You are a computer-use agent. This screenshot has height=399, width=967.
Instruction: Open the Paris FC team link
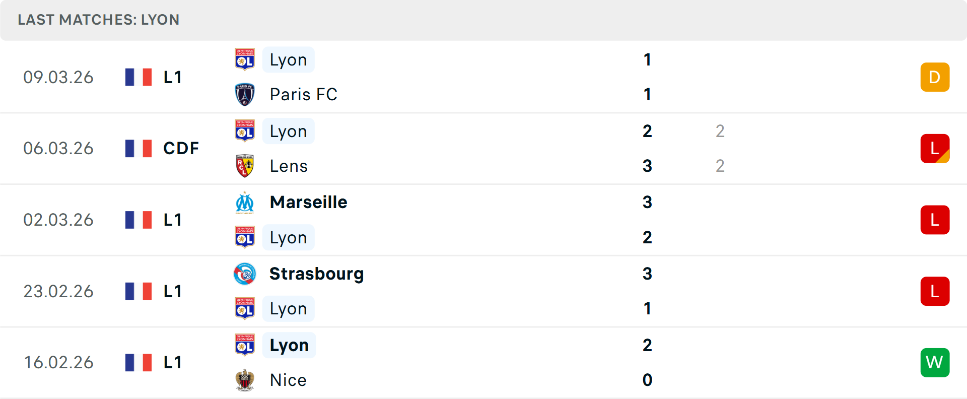[x=303, y=95]
